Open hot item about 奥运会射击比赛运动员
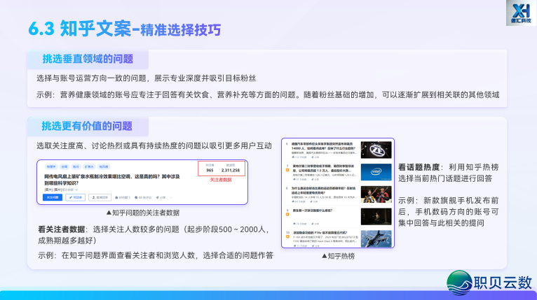 pos(323,190)
